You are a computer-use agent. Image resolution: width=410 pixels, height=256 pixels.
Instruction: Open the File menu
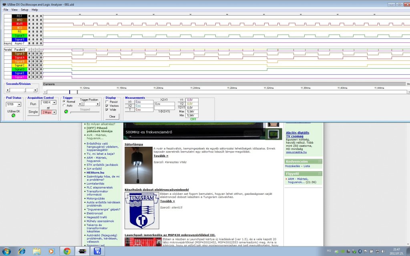pos(6,10)
